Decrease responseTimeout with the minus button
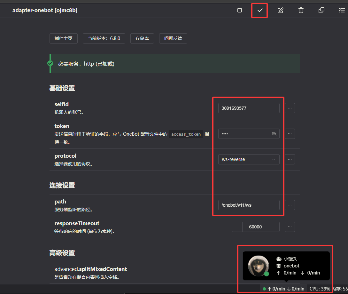Image resolution: width=348 pixels, height=294 pixels. point(237,227)
